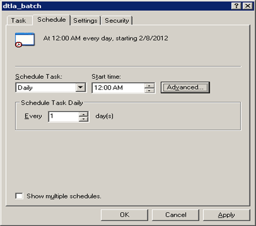Open the Advanced schedule options
This screenshot has width=256, height=226.
(x=185, y=87)
